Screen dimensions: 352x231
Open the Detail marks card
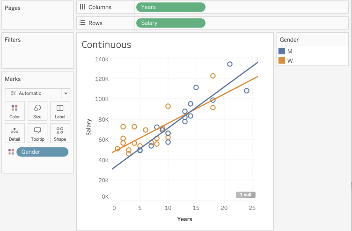tap(15, 133)
